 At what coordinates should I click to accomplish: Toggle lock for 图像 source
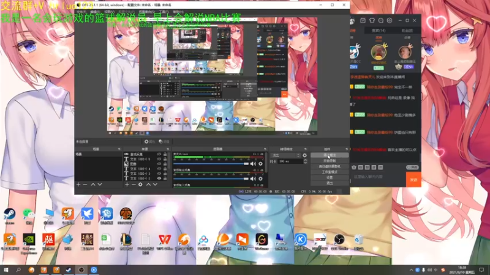point(165,164)
